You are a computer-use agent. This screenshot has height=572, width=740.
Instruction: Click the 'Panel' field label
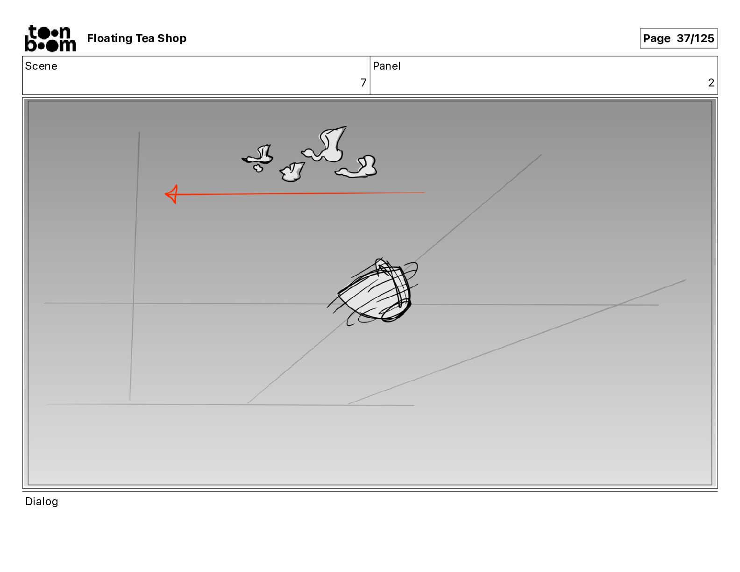coord(386,66)
